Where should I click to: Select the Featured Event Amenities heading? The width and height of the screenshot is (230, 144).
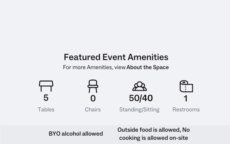pyautogui.click(x=116, y=57)
